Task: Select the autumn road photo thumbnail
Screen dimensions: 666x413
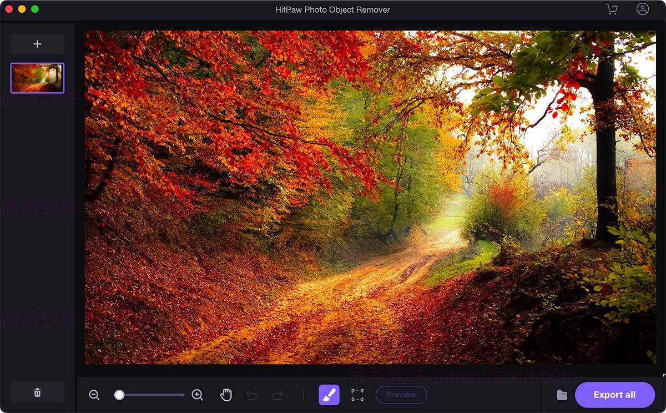Action: pos(37,78)
